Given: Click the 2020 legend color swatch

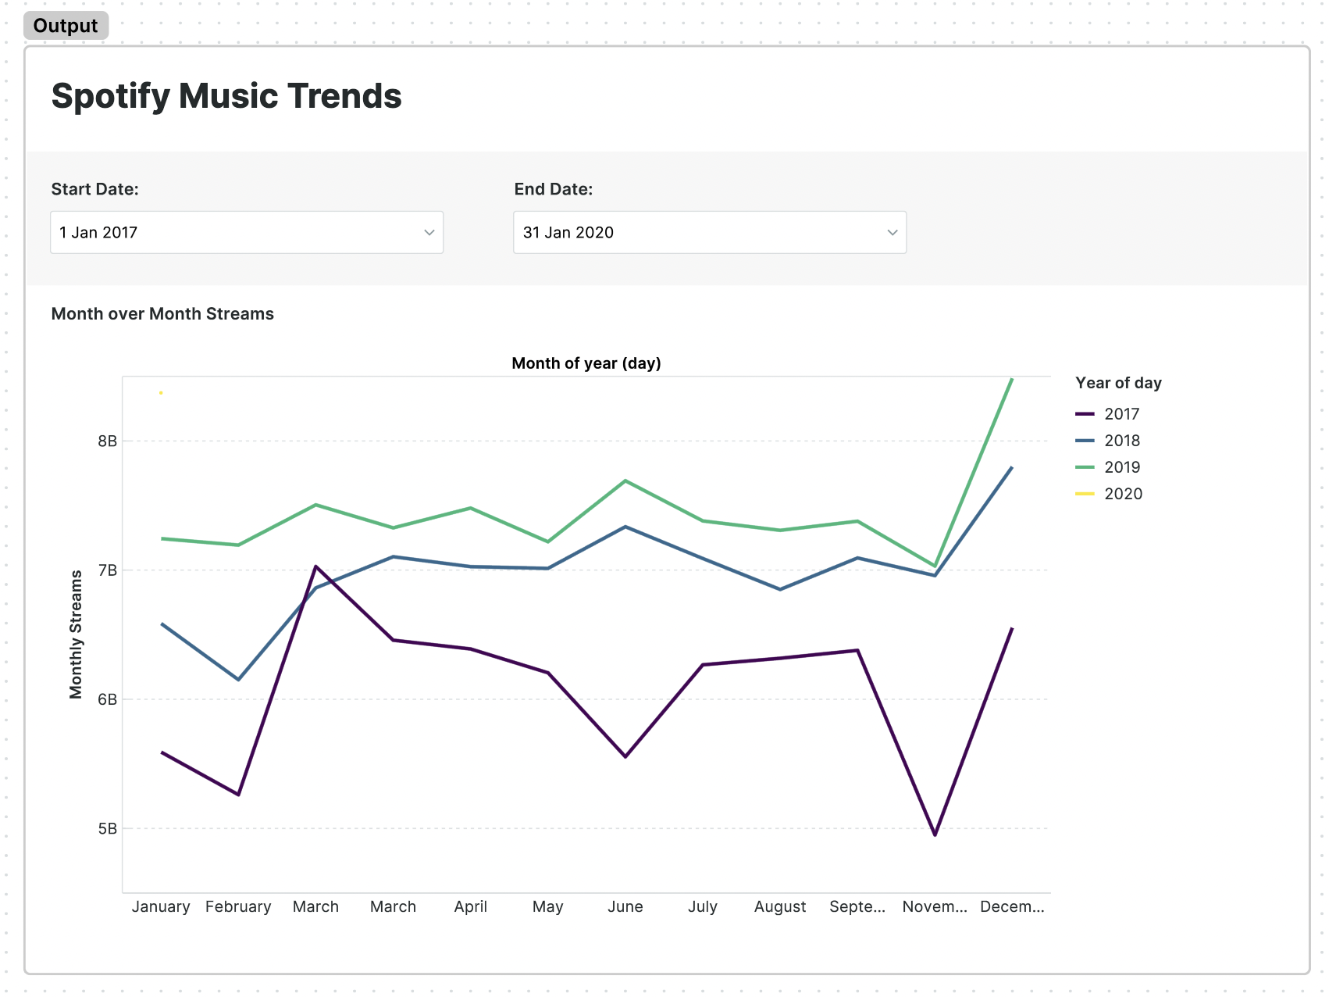Looking at the screenshot, I should pos(1085,494).
